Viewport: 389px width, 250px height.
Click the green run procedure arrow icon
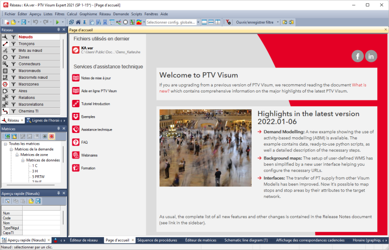pos(57,22)
